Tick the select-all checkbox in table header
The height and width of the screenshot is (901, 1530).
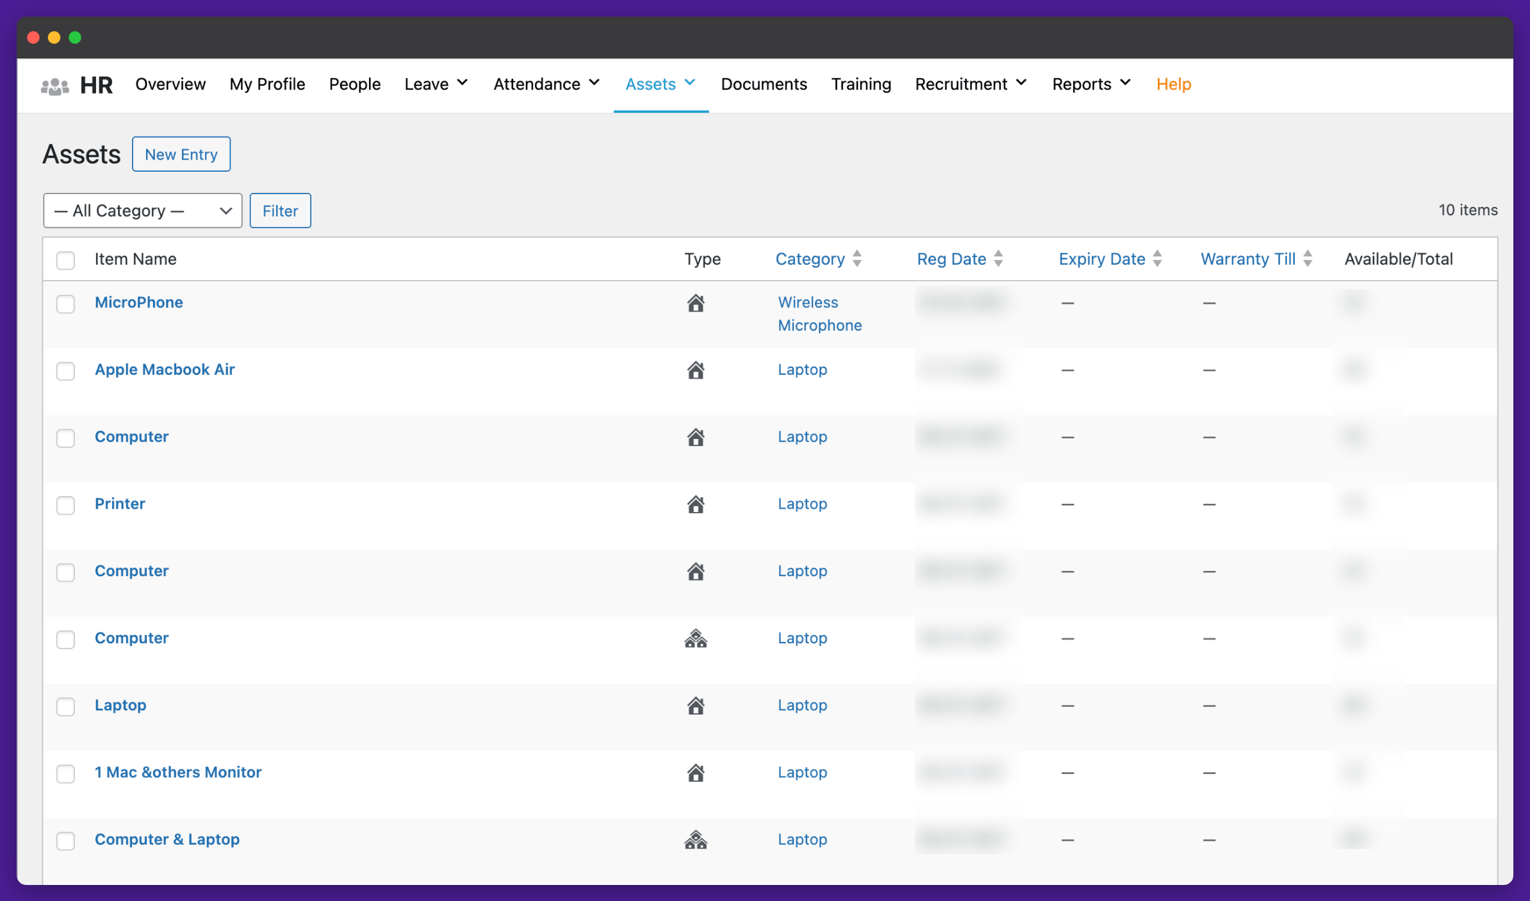(x=65, y=260)
